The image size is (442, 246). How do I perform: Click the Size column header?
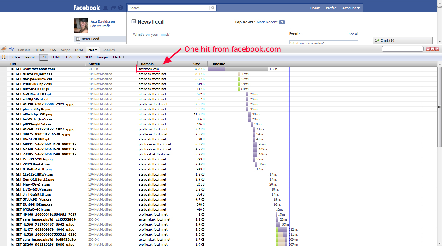click(x=199, y=64)
